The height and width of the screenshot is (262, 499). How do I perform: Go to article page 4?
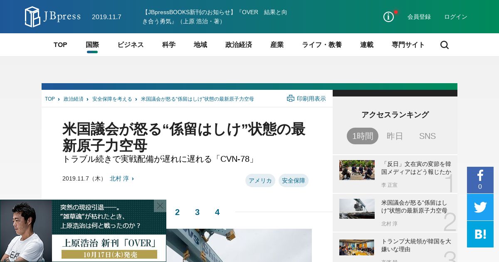click(217, 212)
